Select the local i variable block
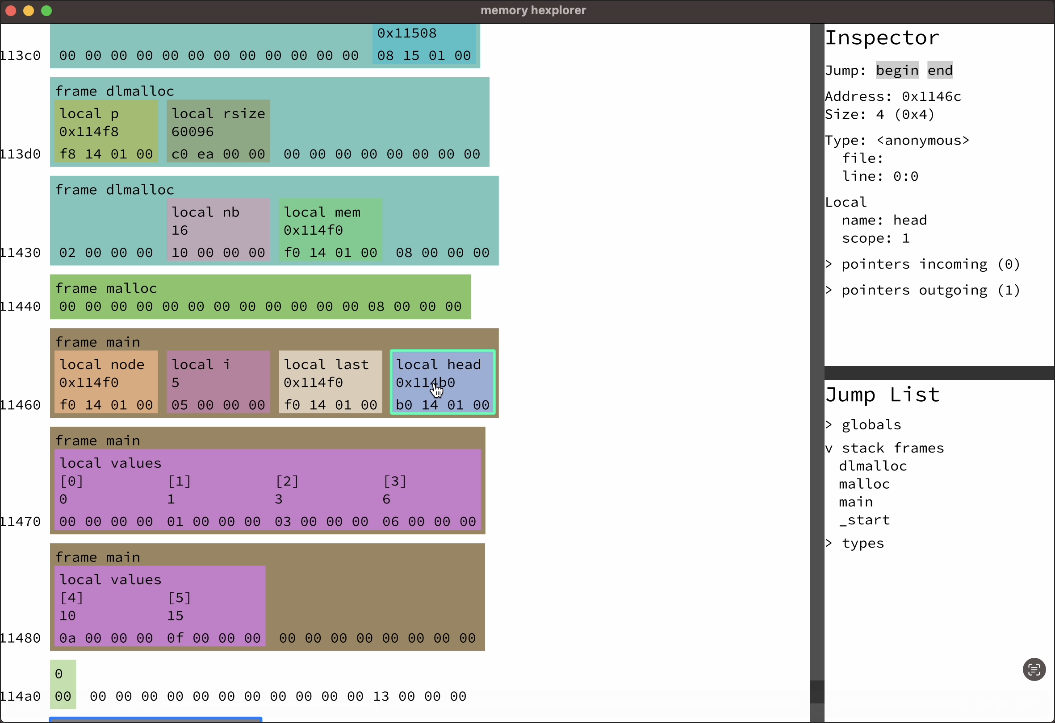1055x723 pixels. (x=218, y=382)
